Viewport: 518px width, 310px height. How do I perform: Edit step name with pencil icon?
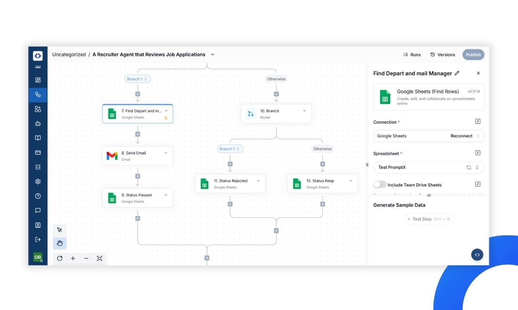click(x=457, y=73)
